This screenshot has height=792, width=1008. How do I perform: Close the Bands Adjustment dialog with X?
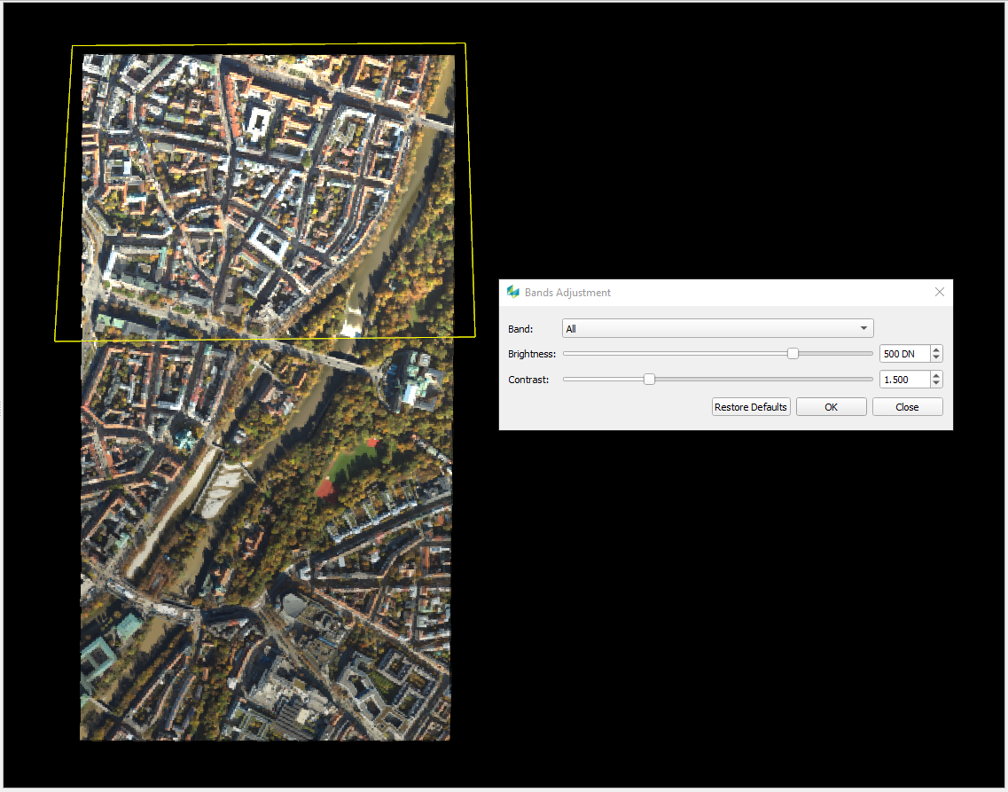click(940, 292)
